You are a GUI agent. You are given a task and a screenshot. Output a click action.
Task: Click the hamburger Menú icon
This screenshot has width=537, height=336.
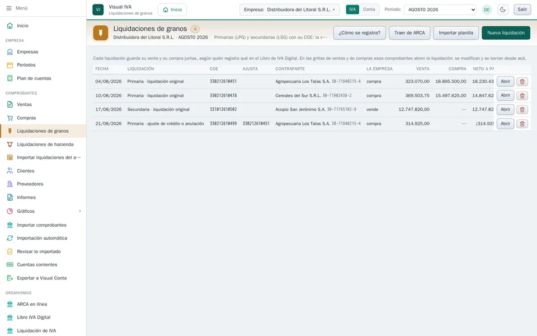[x=9, y=8]
